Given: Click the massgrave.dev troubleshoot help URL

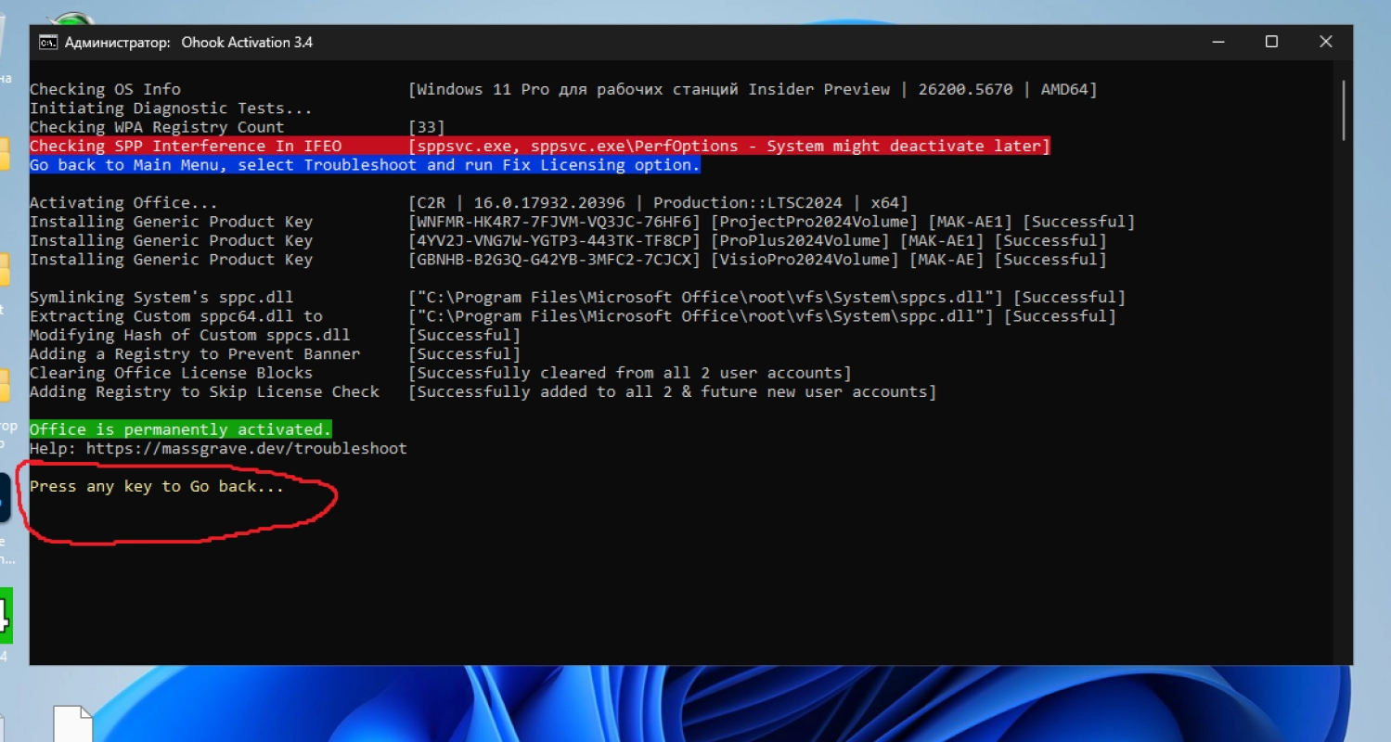Looking at the screenshot, I should click(246, 449).
